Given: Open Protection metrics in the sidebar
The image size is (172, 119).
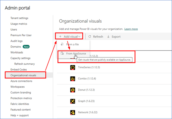Looking at the screenshot, I should point(21,98).
